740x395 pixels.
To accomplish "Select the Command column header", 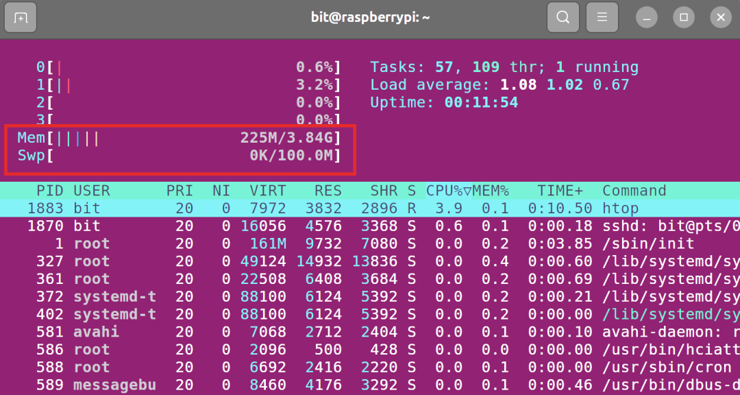I will (x=634, y=191).
